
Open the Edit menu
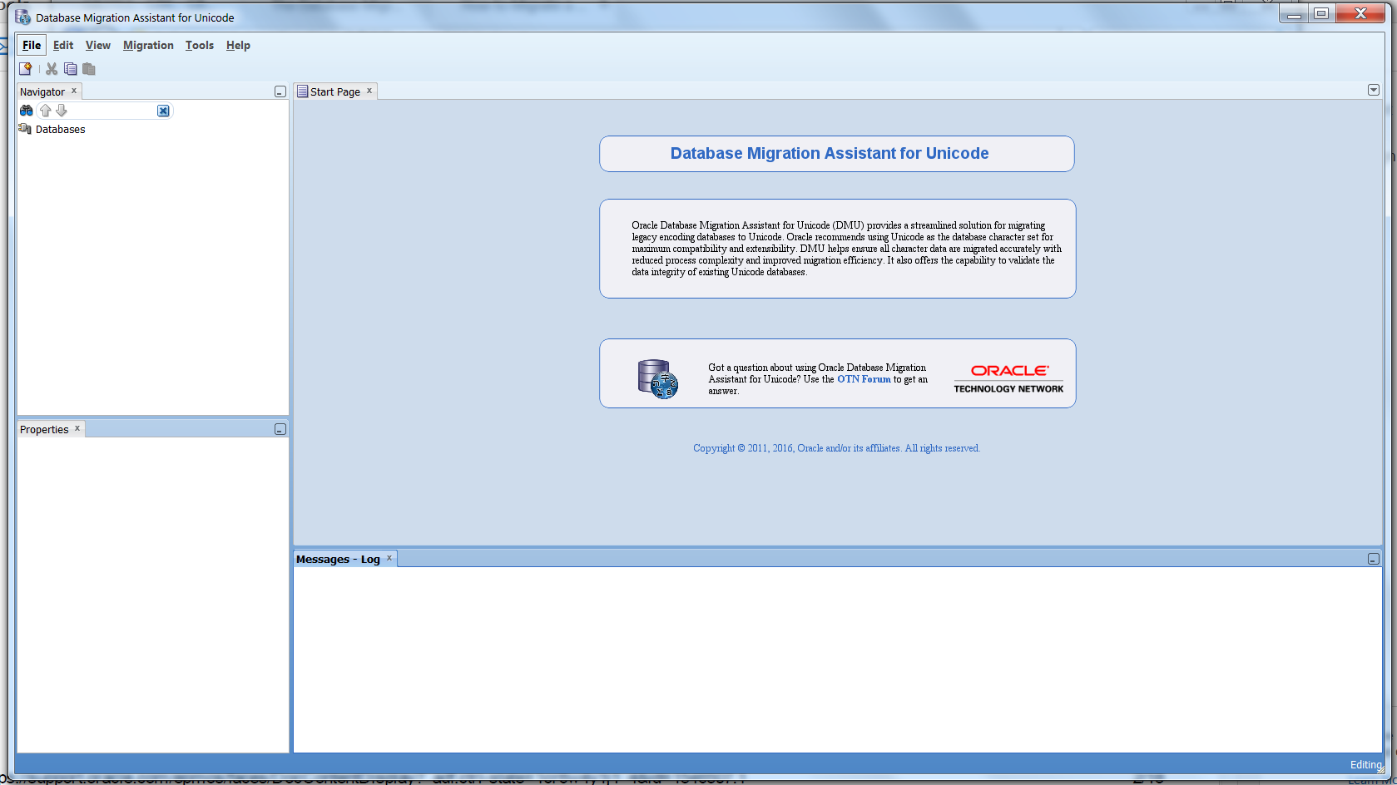tap(63, 45)
